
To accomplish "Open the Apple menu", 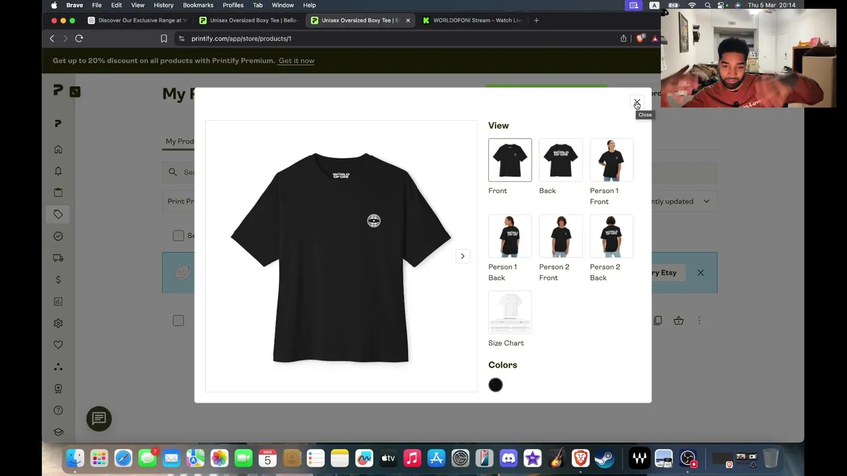I will point(54,5).
